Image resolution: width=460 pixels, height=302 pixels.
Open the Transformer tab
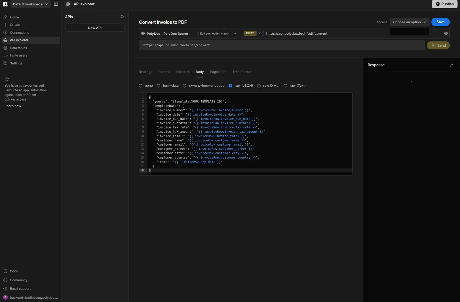pyautogui.click(x=242, y=72)
